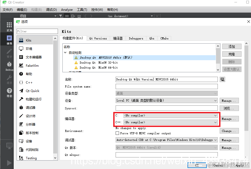Open the C++ compiler dropdown

[x=170, y=122]
